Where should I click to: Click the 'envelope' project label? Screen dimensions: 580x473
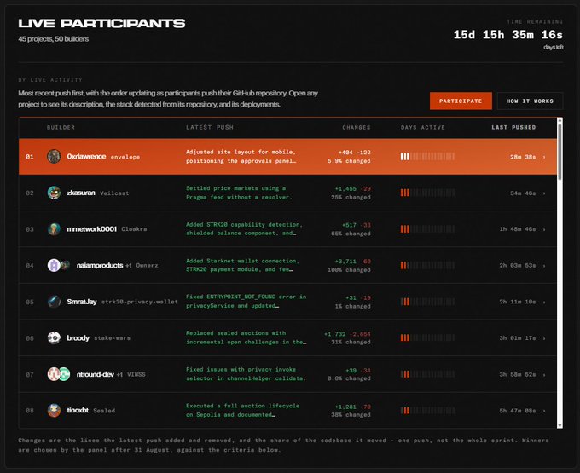click(125, 157)
